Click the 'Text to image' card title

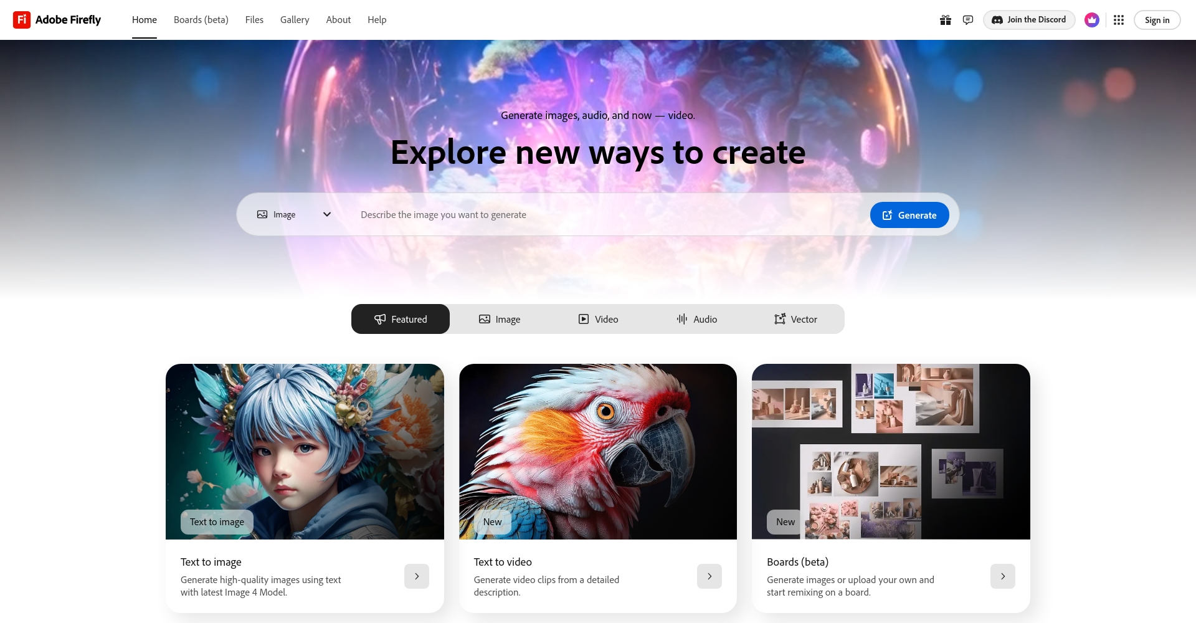point(211,562)
